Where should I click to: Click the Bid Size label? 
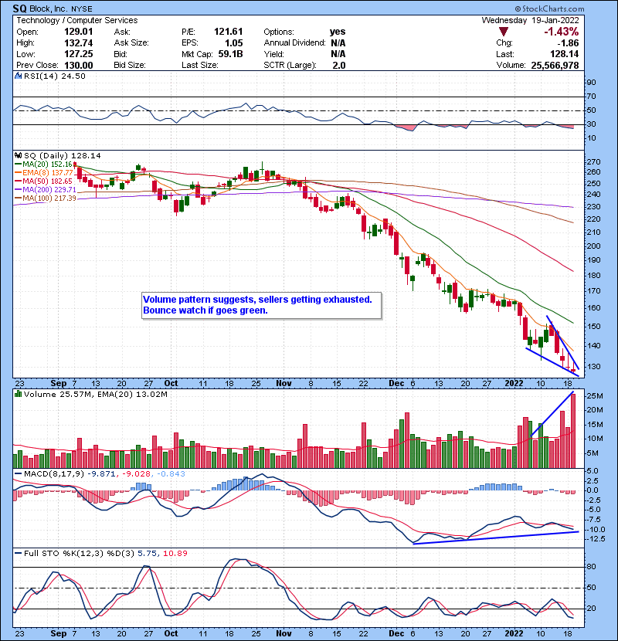(x=130, y=66)
